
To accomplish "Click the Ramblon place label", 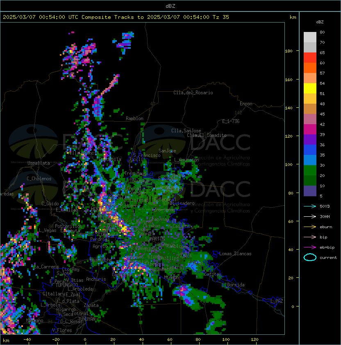I will click(x=134, y=118).
